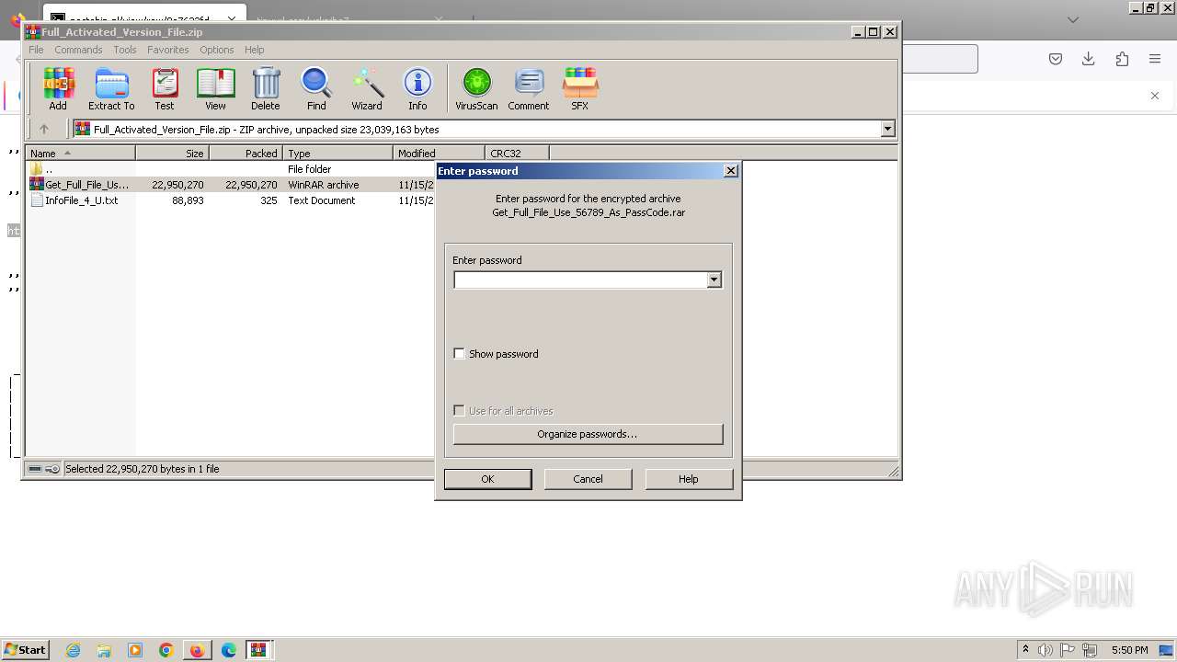The height and width of the screenshot is (662, 1177).
Task: Click the Organize passwords button
Action: (x=588, y=434)
